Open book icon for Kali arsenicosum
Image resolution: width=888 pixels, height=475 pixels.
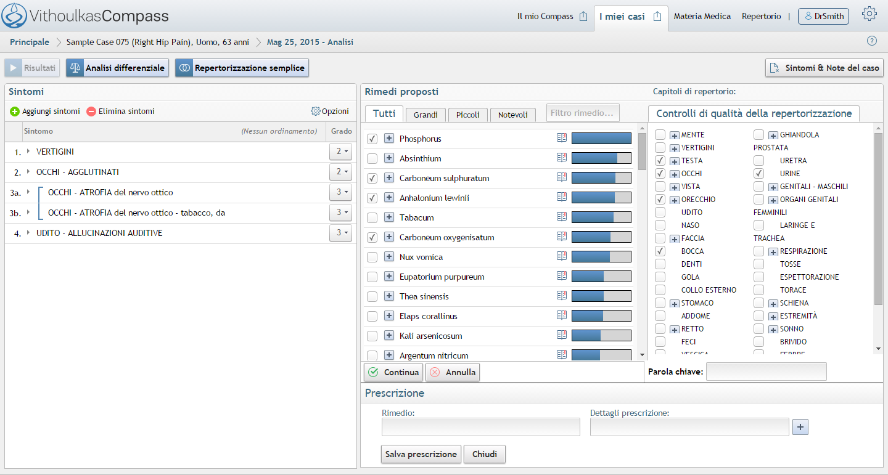tap(561, 335)
